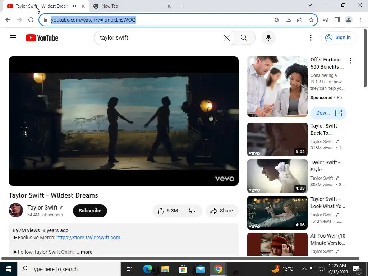
Task: Open Microsoft Store from taskbar
Action: point(183,269)
